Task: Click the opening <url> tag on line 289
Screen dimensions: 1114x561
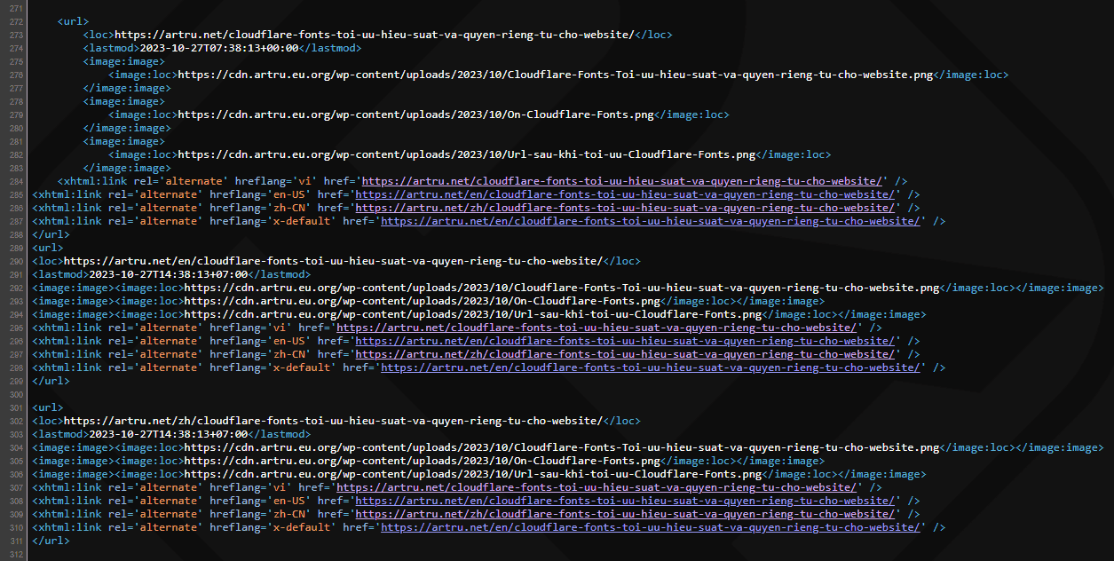Action: [48, 248]
